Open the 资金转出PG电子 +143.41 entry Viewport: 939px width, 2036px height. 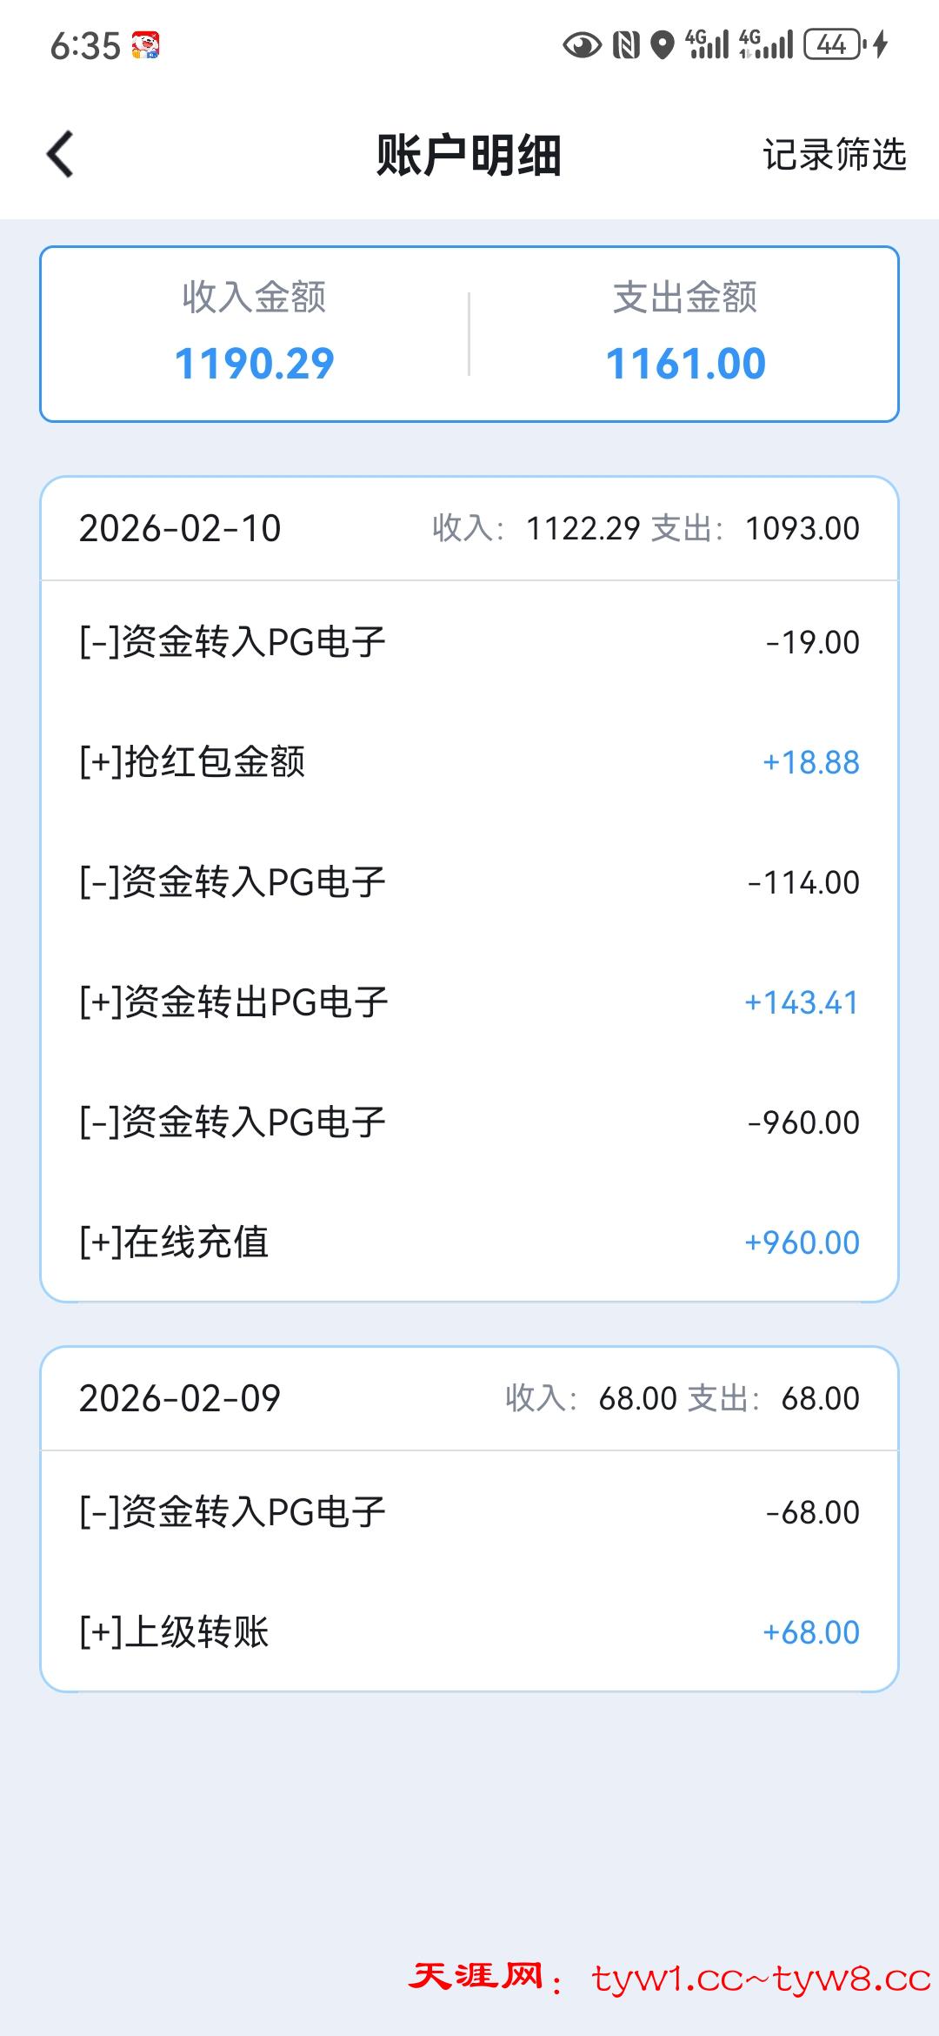(x=469, y=1002)
